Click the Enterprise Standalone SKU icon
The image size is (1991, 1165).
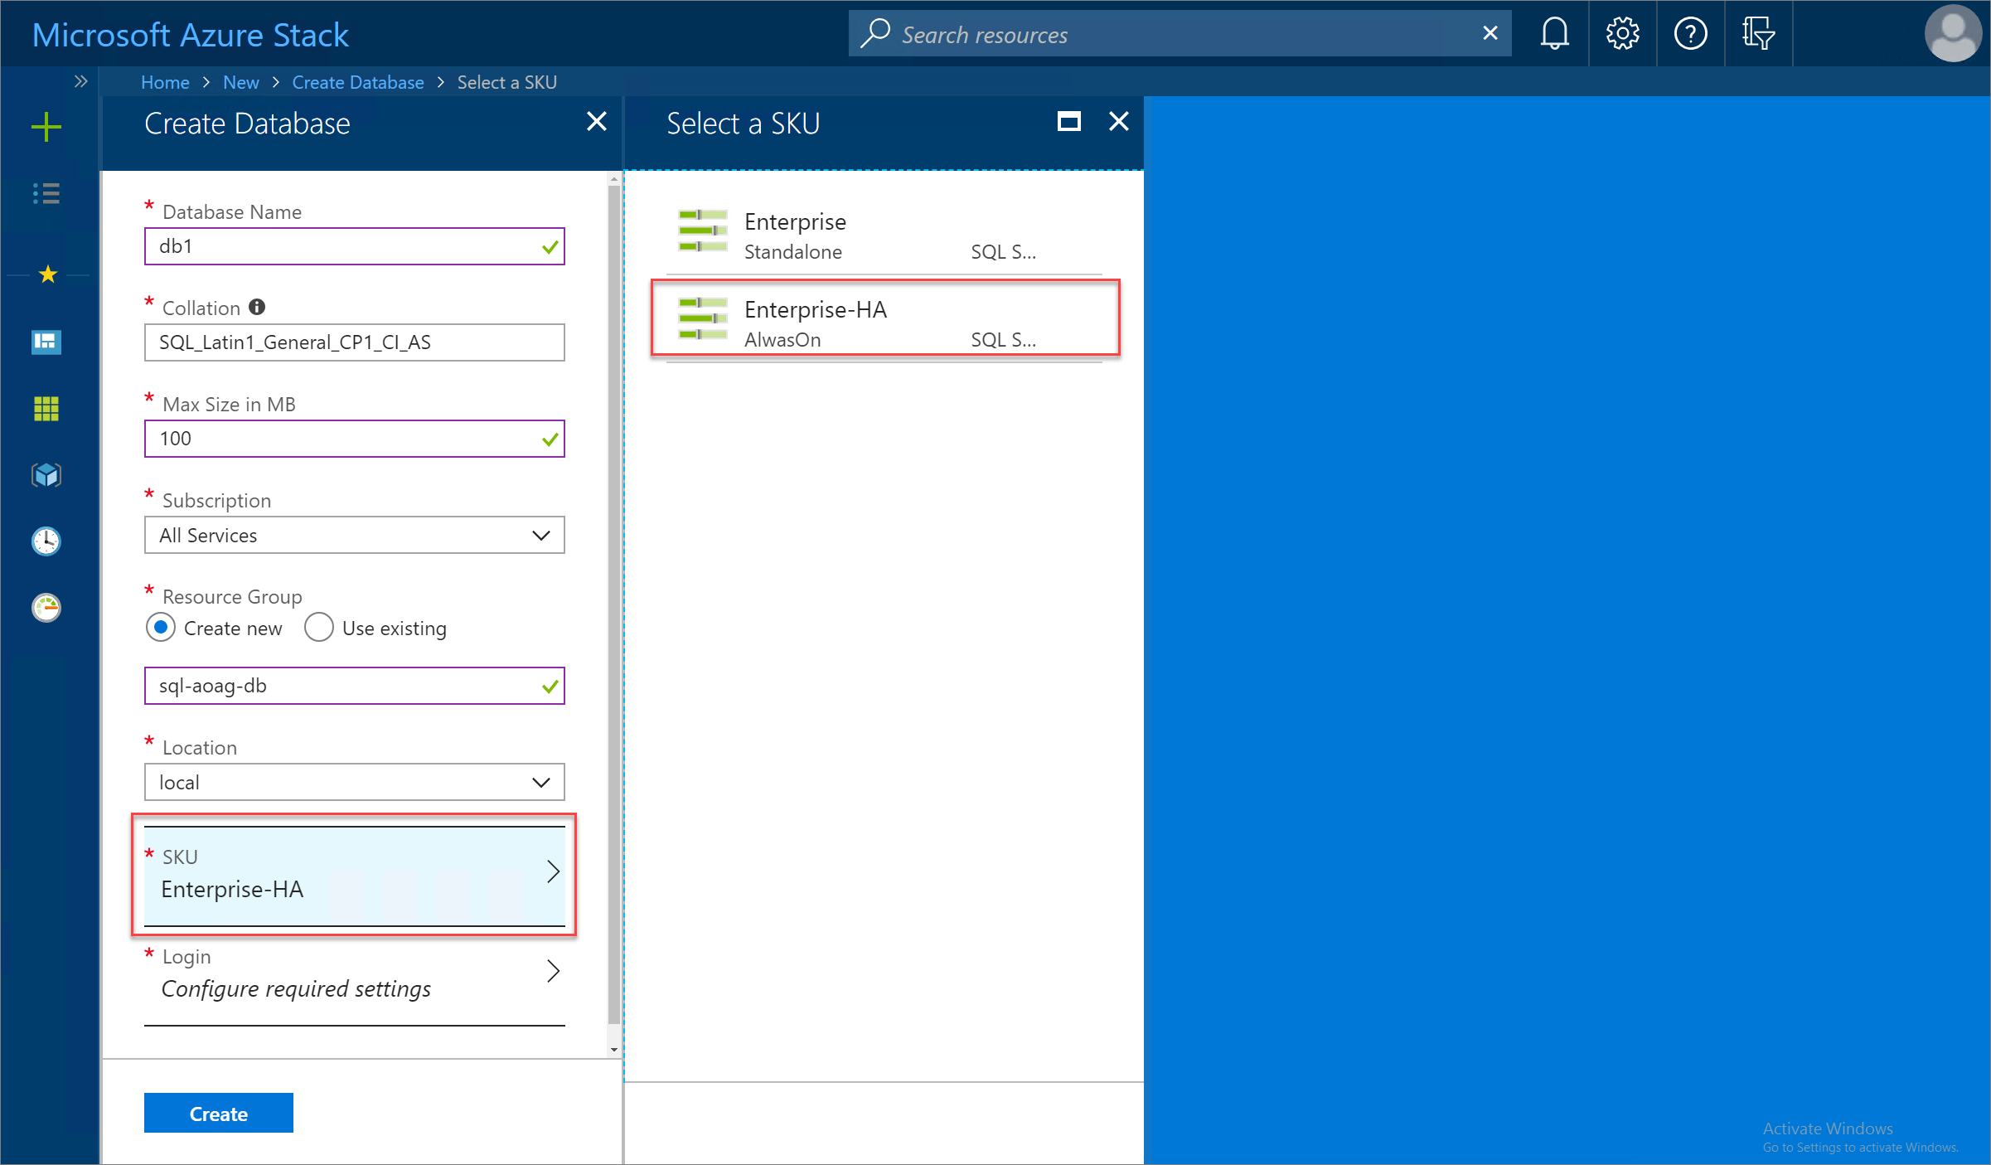(701, 231)
